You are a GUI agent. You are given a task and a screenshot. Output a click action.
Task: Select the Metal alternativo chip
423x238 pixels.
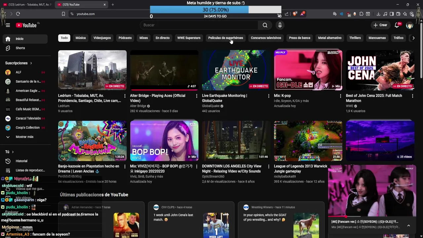coord(330,38)
